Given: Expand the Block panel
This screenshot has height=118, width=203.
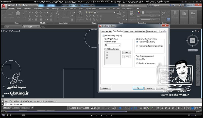Looking at the screenshot, I should click(122, 23).
